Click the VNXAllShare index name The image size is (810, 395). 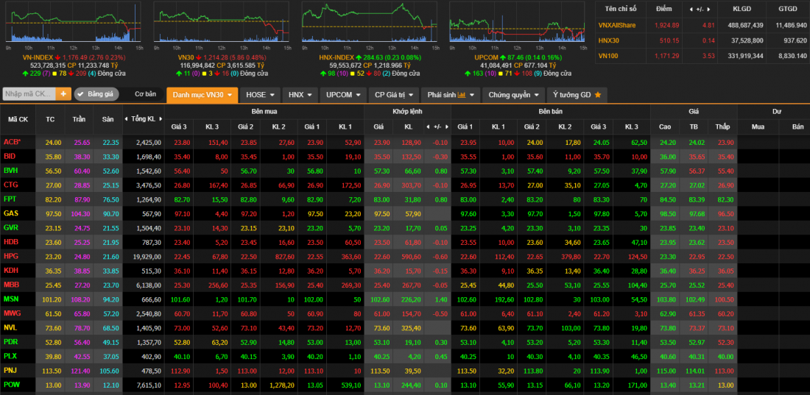[x=617, y=25]
